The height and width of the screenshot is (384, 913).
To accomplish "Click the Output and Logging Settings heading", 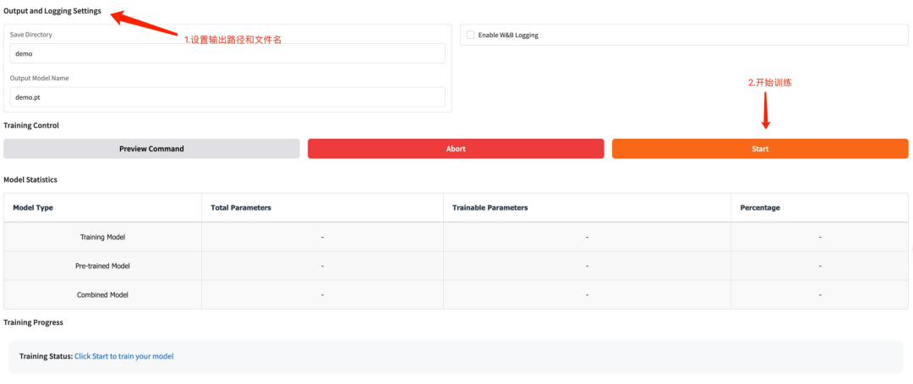I will (52, 11).
